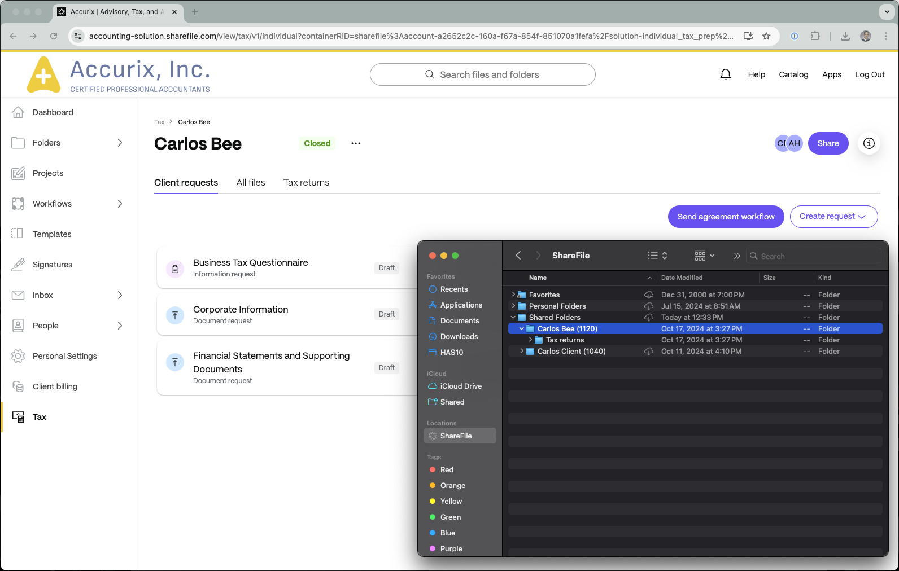The image size is (899, 571).
Task: Expand the Carlos Client (1040) folder
Action: [521, 351]
